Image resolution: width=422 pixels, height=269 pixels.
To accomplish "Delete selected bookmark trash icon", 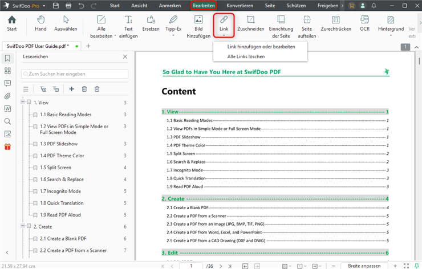I will click(x=84, y=89).
